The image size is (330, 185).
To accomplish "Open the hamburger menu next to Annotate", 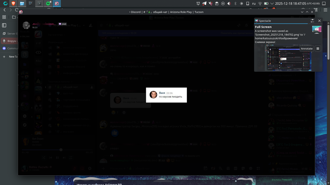I will (318, 49).
